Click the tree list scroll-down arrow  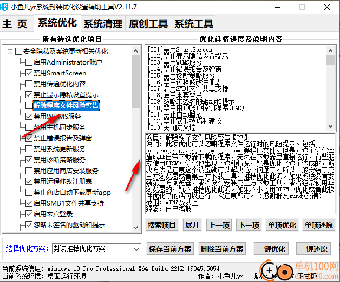[135, 228]
